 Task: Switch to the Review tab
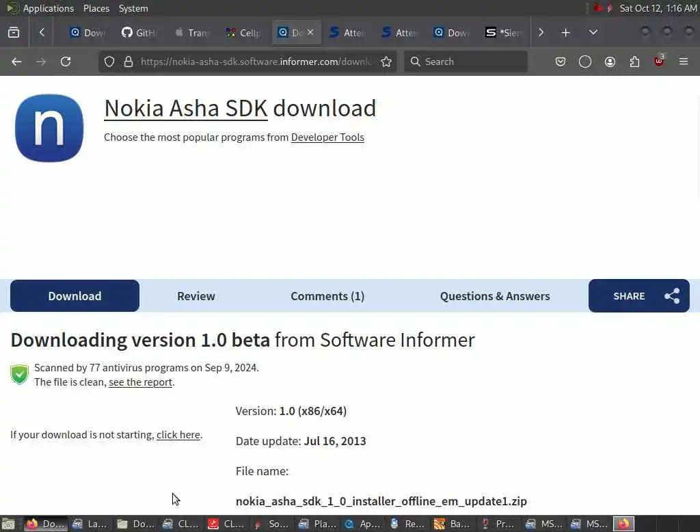pos(196,295)
